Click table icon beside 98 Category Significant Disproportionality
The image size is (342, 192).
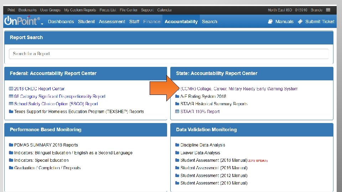(11, 96)
